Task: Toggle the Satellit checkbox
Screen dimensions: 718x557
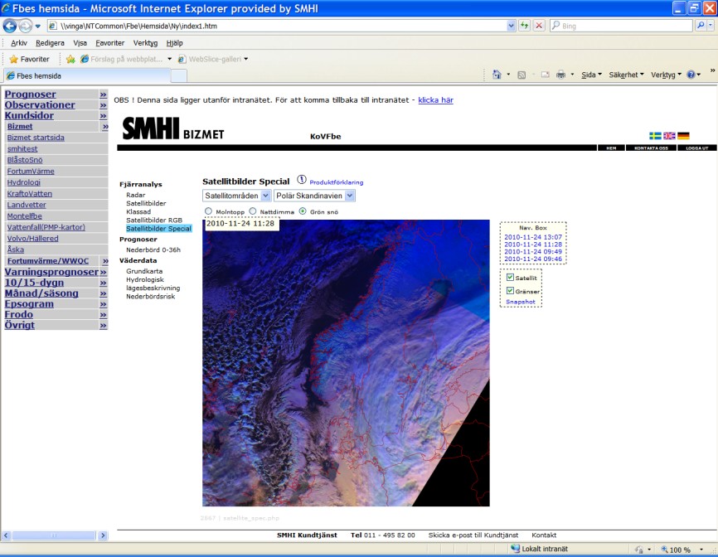Action: pos(510,278)
